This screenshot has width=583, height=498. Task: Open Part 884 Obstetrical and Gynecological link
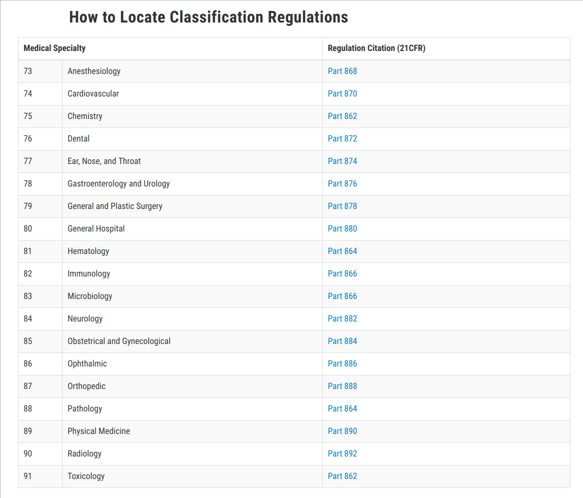point(342,341)
